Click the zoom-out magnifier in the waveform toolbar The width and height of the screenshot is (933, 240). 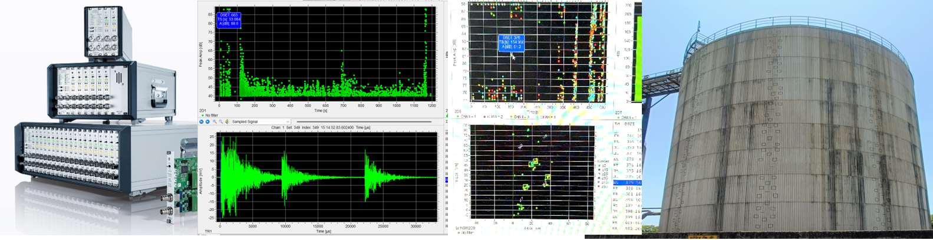(221, 121)
